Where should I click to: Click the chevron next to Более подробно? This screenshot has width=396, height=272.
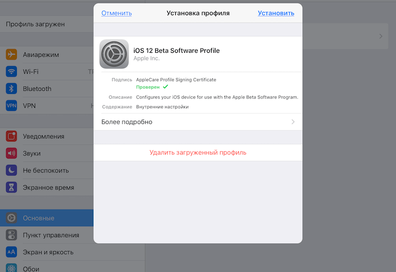point(293,122)
